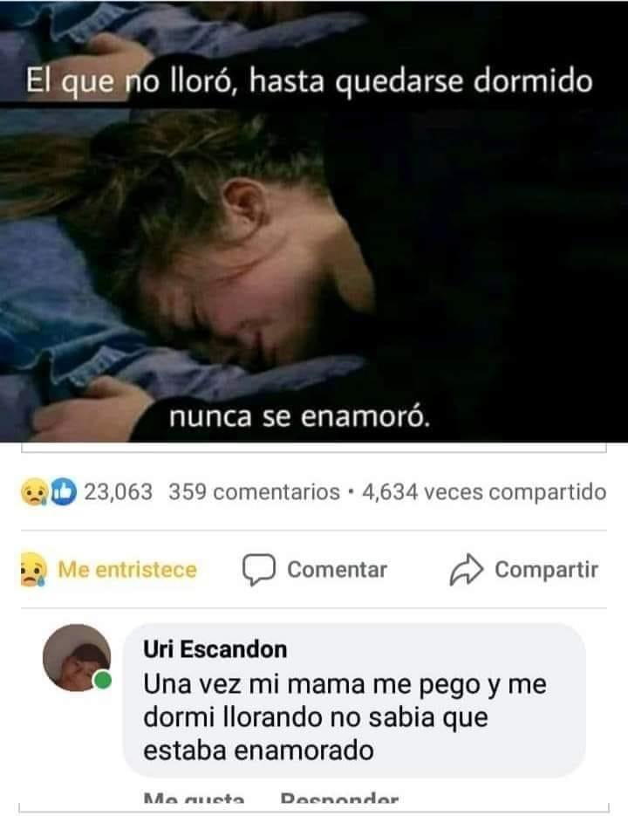The height and width of the screenshot is (816, 628).
Task: Click the caption 'nunca se enamoró.'
Action: click(x=300, y=416)
